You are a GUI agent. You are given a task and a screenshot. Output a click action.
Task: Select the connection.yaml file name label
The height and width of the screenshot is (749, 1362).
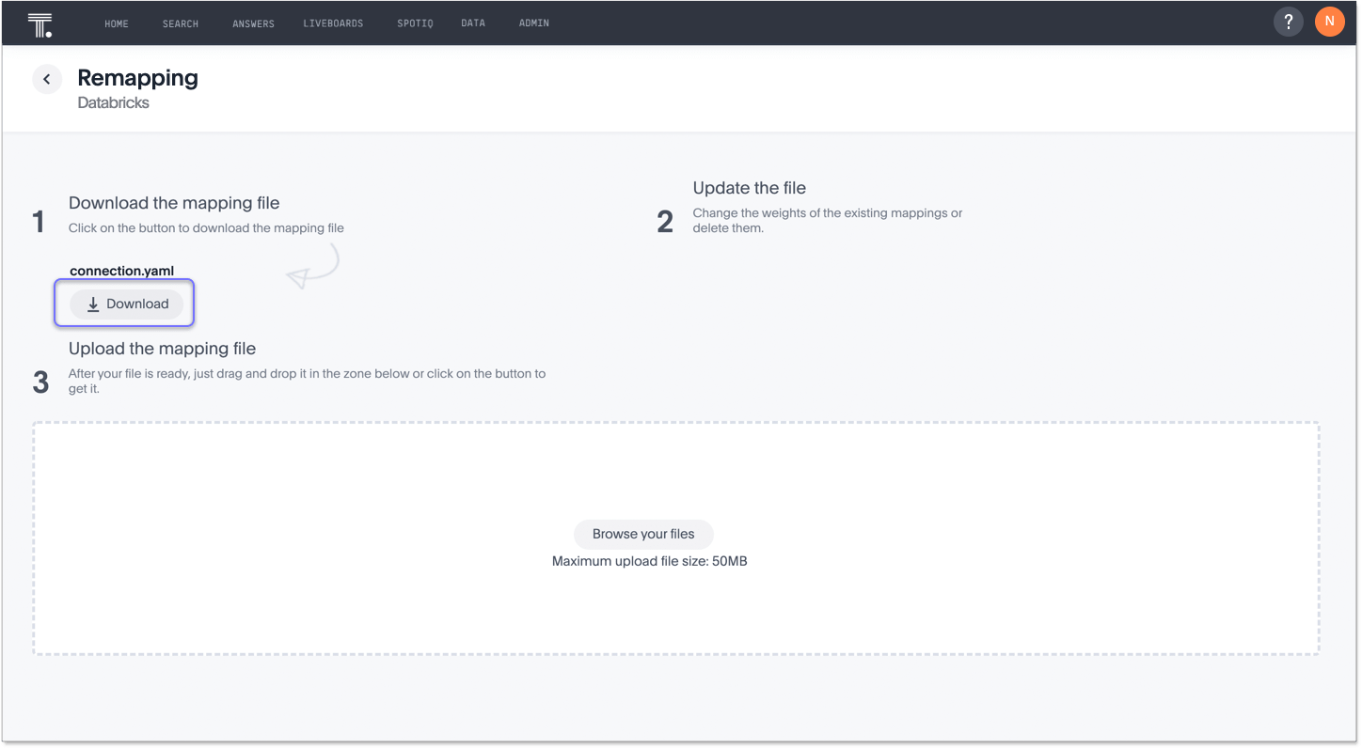(121, 271)
